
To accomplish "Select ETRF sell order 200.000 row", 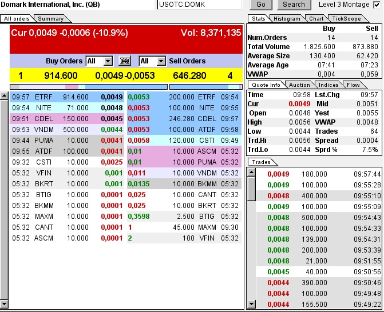I will 184,97.
